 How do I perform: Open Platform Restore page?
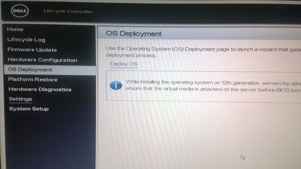tap(33, 80)
